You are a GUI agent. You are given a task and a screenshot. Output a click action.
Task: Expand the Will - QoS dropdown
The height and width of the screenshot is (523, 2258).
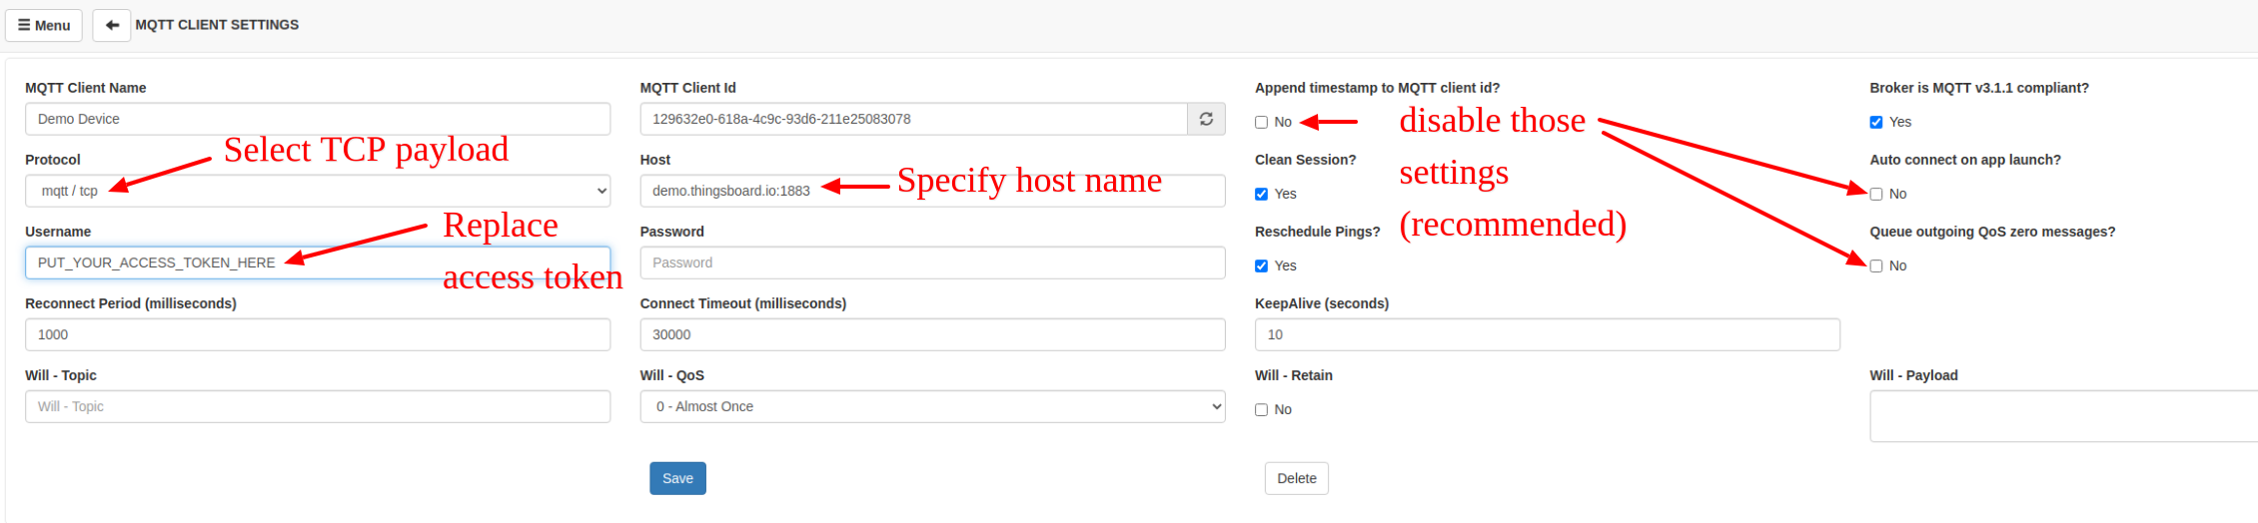tap(932, 406)
